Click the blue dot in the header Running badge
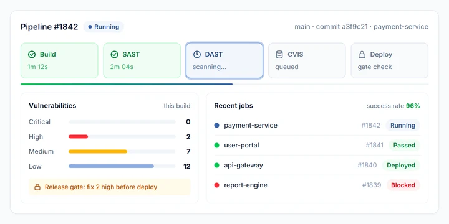 [x=90, y=27]
